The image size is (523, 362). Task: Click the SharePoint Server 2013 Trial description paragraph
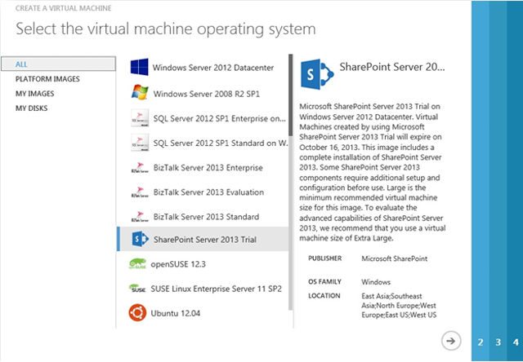tap(373, 172)
